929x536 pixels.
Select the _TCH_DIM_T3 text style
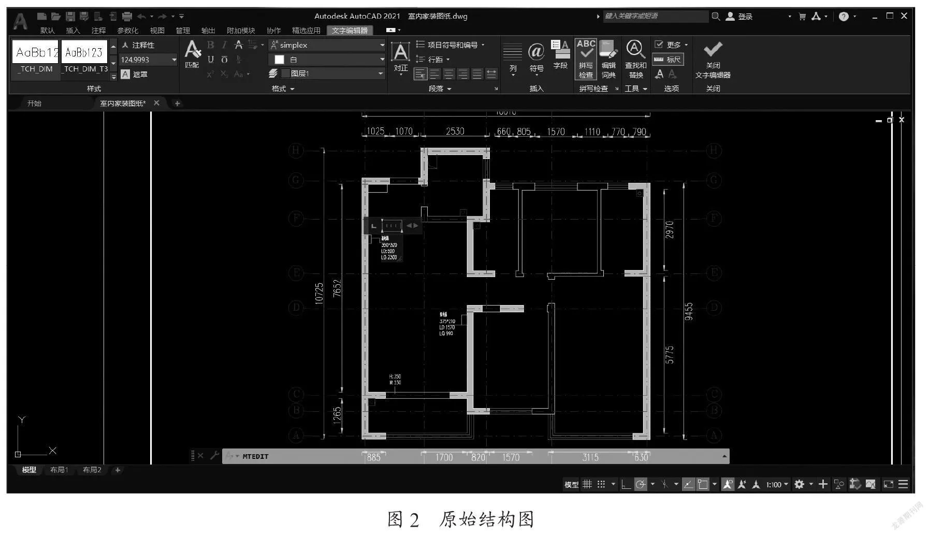point(84,57)
